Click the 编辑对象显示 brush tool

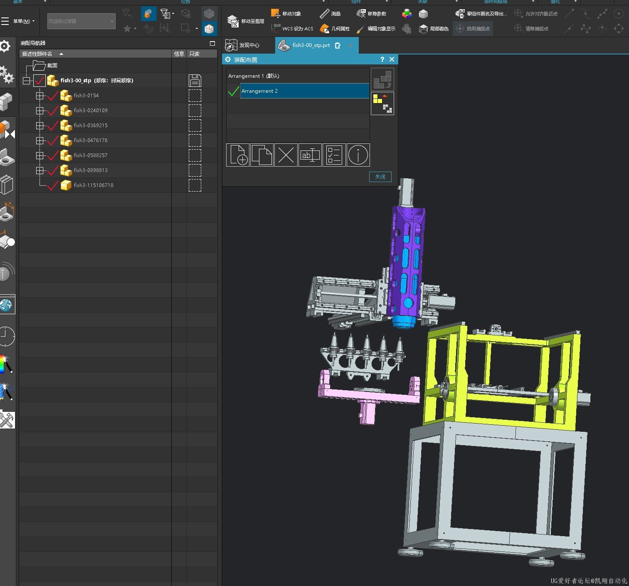(x=376, y=29)
